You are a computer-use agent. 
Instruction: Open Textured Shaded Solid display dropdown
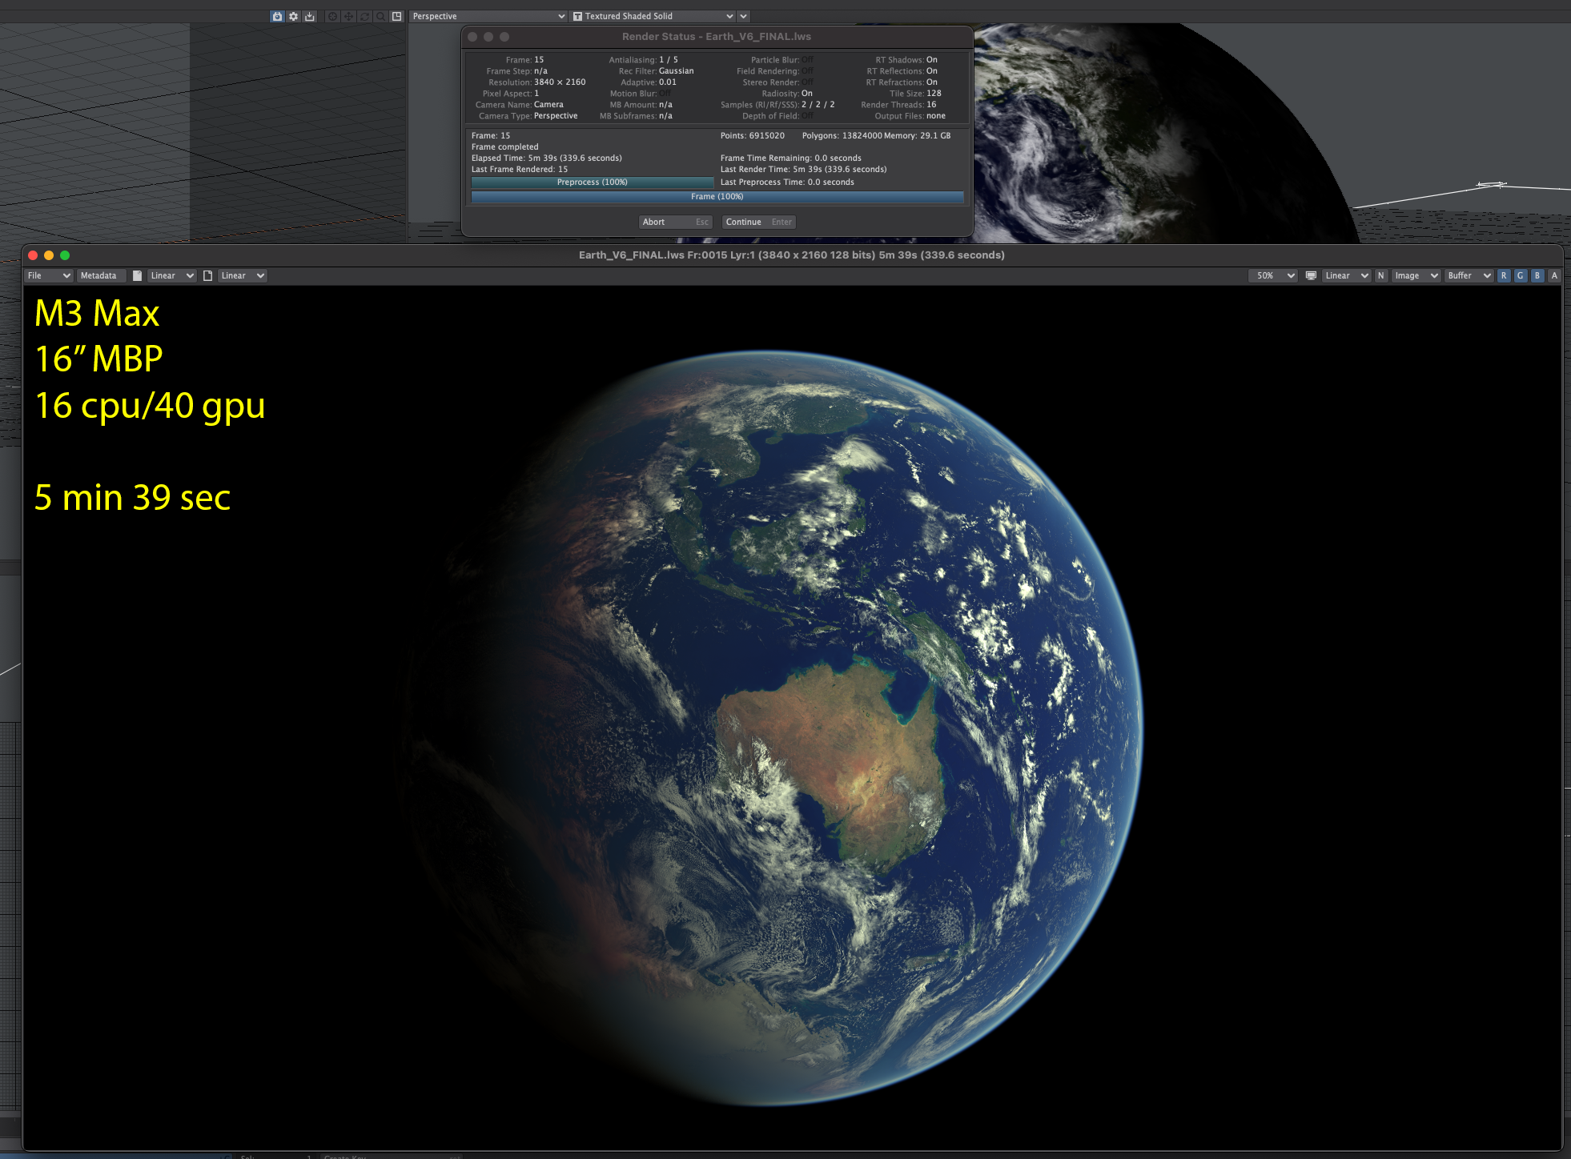[x=653, y=16]
